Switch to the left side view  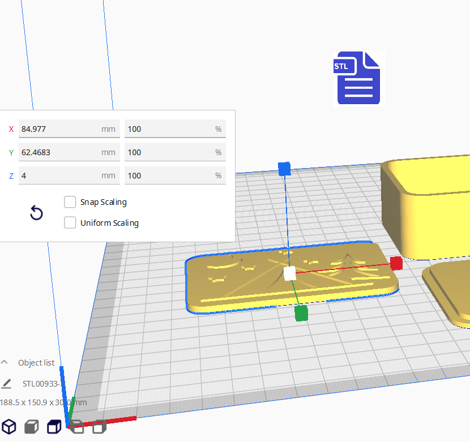[x=77, y=426]
